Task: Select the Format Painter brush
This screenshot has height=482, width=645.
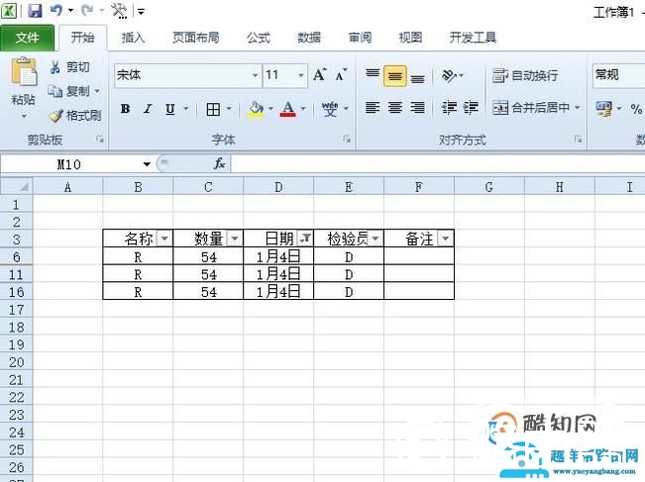Action: coord(55,116)
